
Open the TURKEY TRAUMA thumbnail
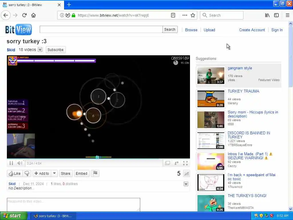(211, 99)
